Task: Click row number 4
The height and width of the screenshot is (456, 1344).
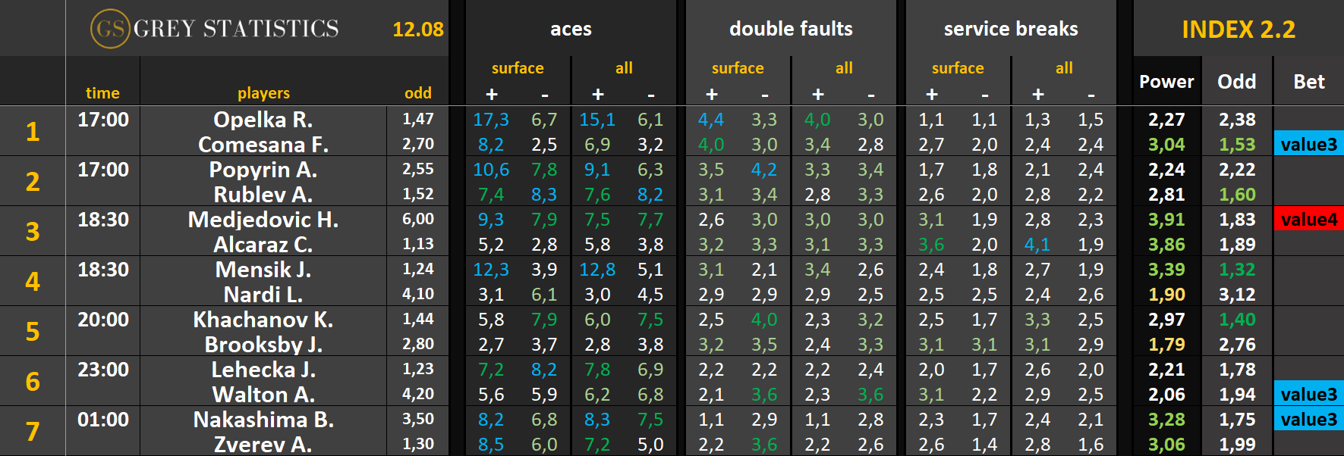Action: point(33,281)
